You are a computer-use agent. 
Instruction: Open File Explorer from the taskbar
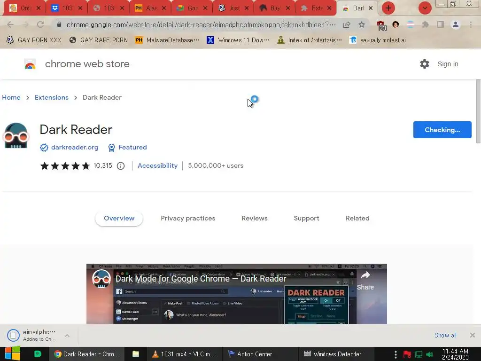pos(136,354)
